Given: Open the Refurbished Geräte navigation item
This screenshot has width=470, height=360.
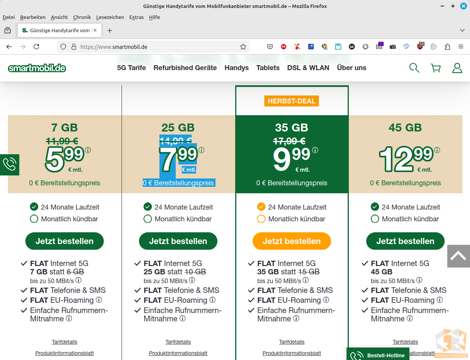Looking at the screenshot, I should tap(185, 68).
